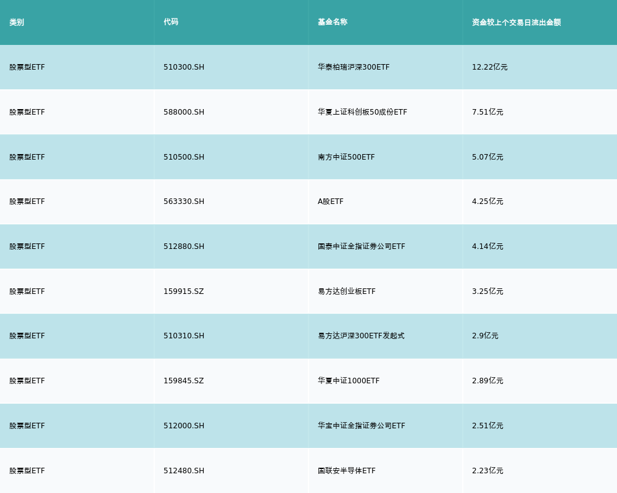Click 股票型ETF in the 159915.SZ row
The image size is (617, 493).
[x=27, y=291]
